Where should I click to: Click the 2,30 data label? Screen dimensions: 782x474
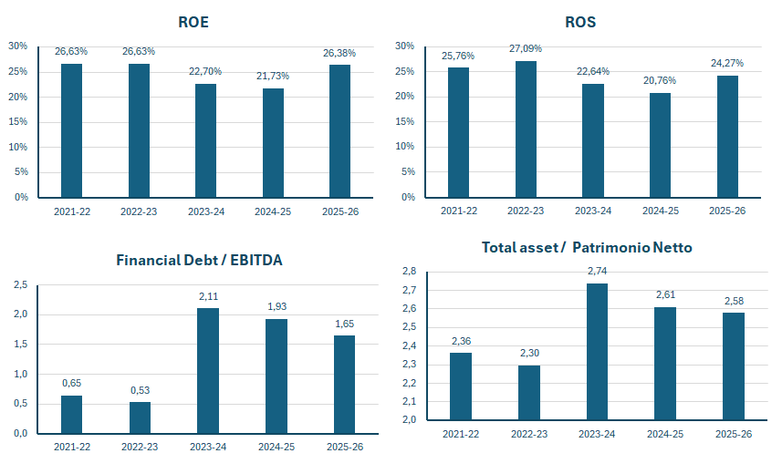(529, 353)
